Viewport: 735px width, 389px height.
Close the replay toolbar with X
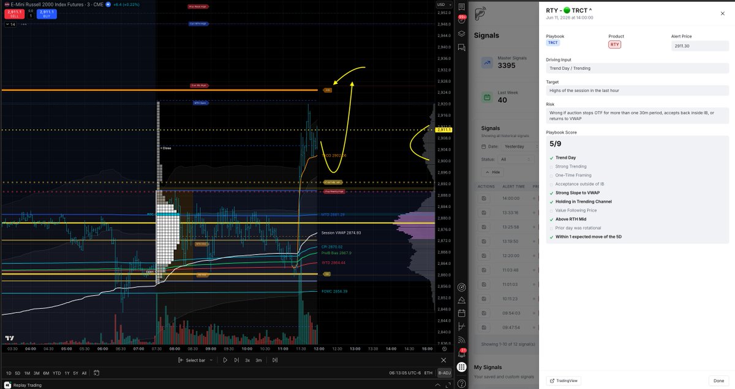pyautogui.click(x=444, y=360)
